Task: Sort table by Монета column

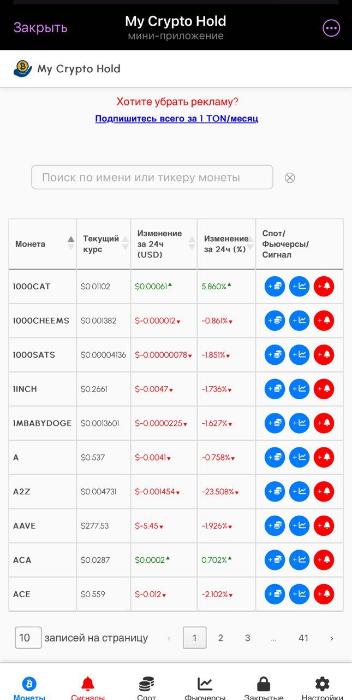Action: pyautogui.click(x=70, y=244)
